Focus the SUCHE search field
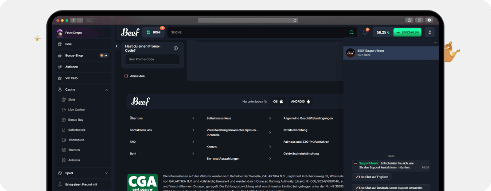491x191 pixels. point(262,32)
